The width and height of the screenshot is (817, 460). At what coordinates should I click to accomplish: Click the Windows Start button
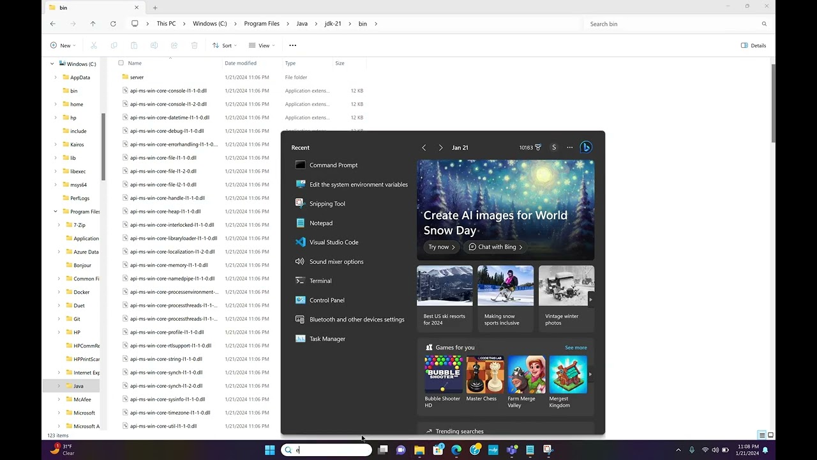pos(270,450)
